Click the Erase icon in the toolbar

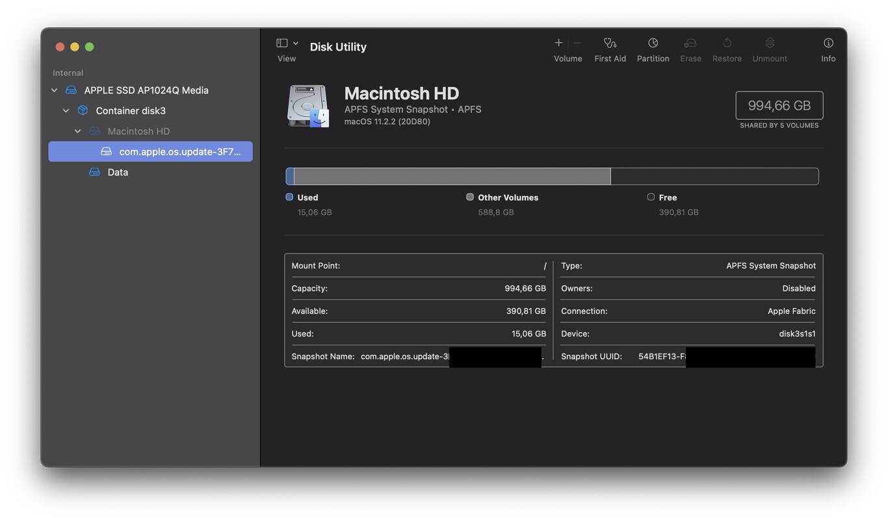[690, 47]
